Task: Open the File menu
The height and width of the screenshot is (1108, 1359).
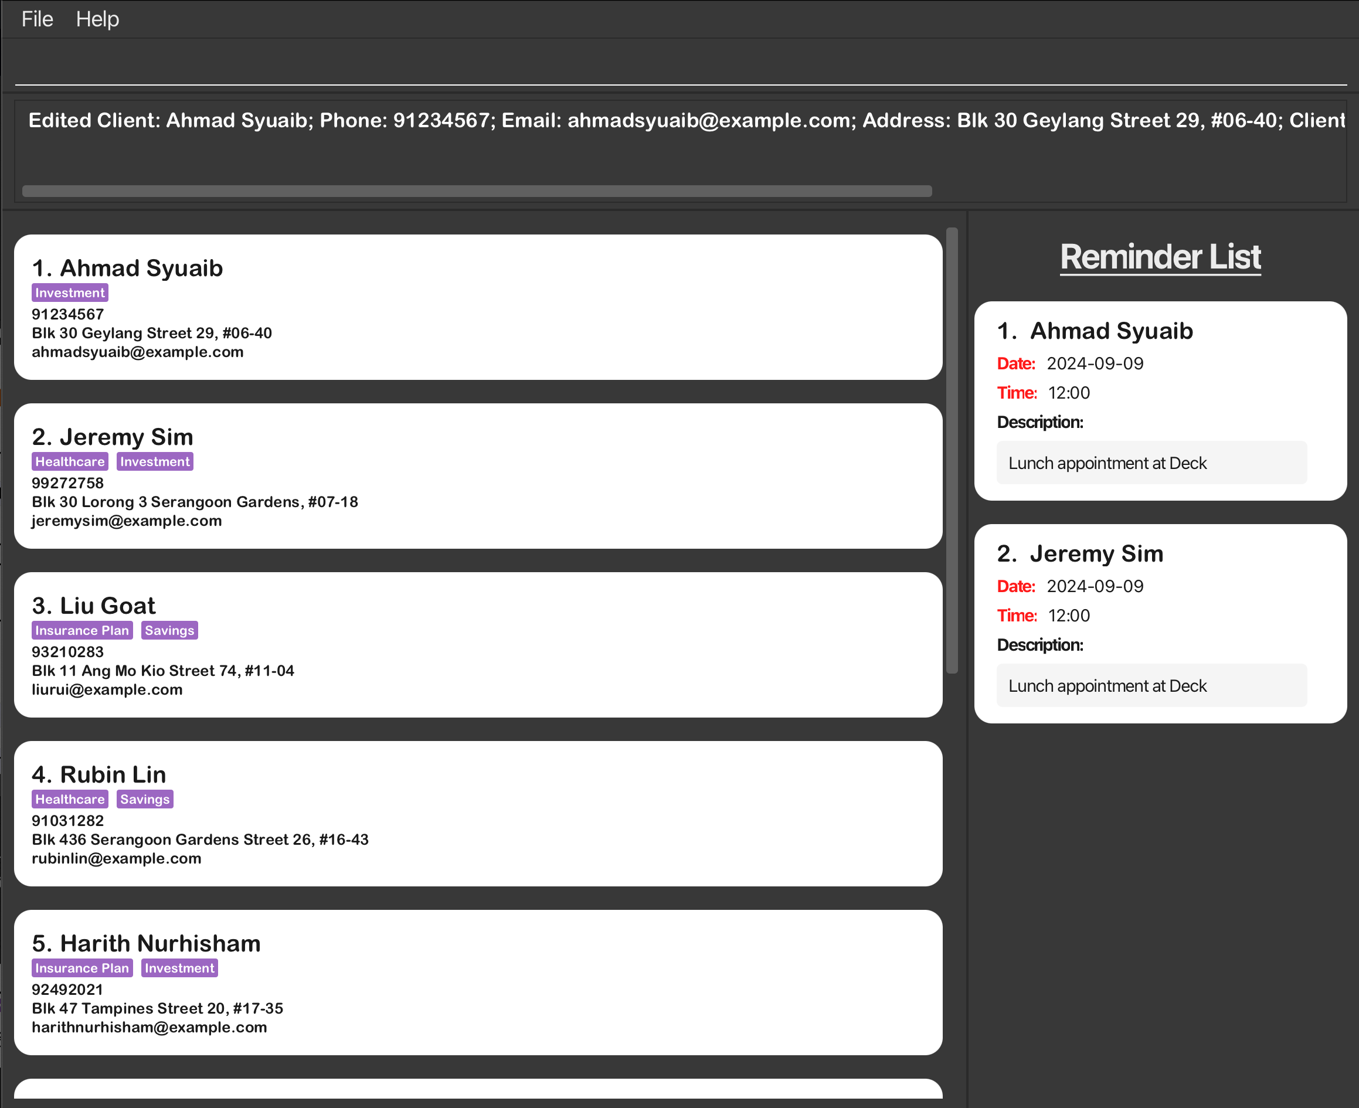Action: pos(37,19)
